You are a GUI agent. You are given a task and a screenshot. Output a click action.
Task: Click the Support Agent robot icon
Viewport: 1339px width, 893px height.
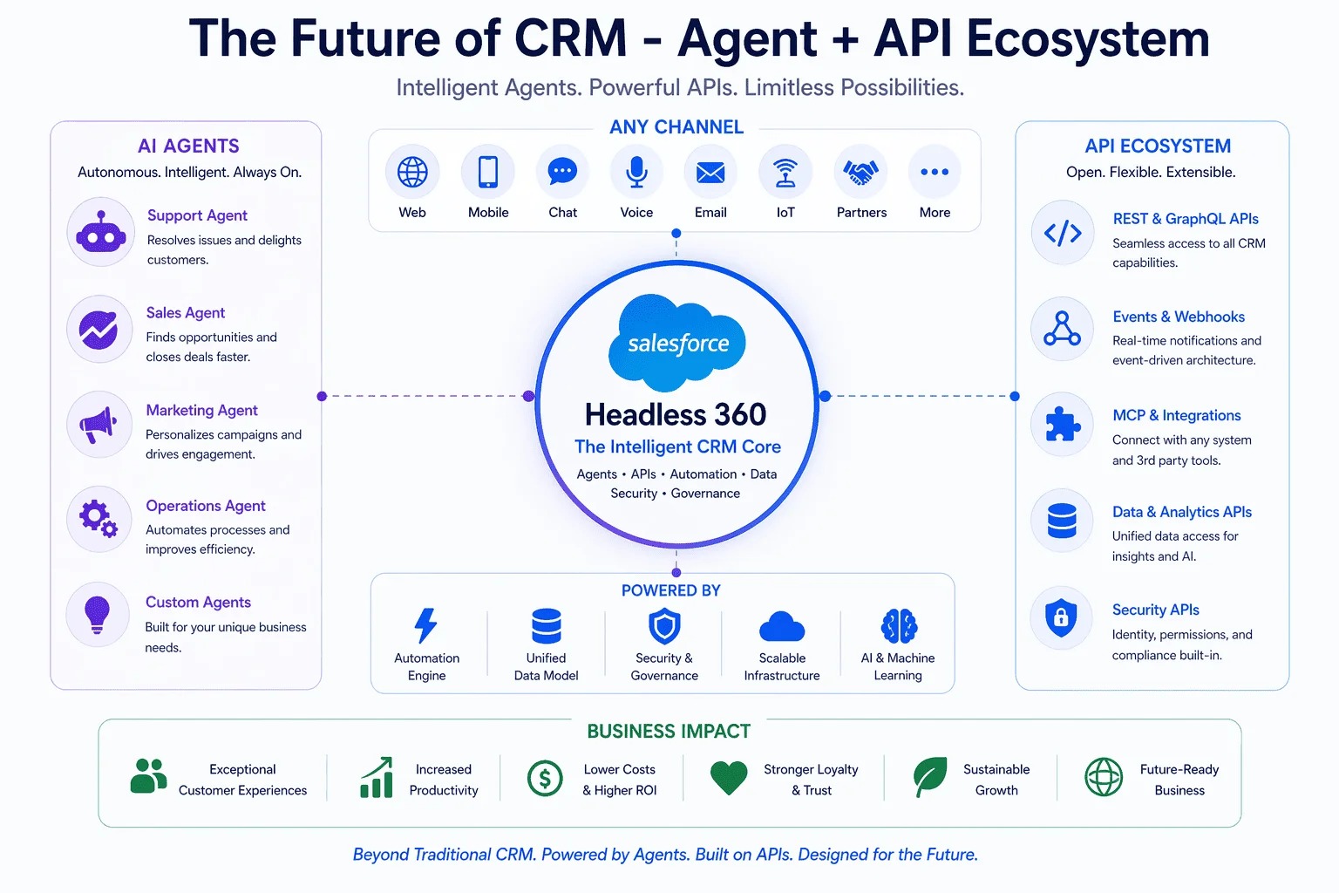point(101,232)
